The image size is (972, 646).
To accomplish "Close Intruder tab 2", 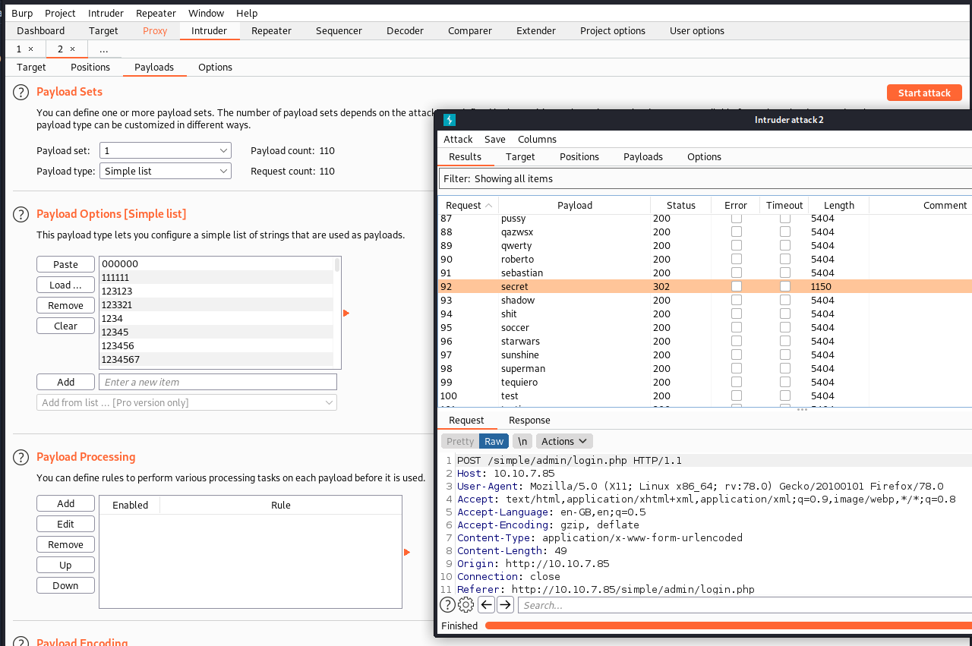I will coord(72,49).
